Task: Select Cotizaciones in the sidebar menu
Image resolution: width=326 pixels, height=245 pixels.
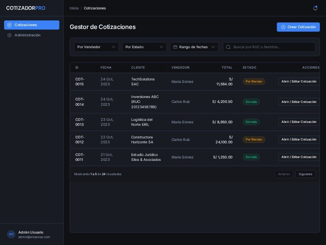Action: [x=31, y=25]
